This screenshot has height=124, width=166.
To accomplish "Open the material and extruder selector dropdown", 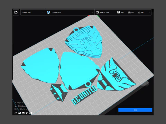I will (x=70, y=12).
